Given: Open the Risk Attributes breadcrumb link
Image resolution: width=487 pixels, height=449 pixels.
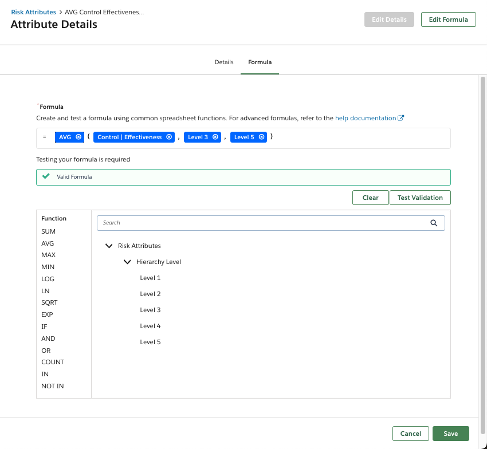Looking at the screenshot, I should click(x=33, y=11).
